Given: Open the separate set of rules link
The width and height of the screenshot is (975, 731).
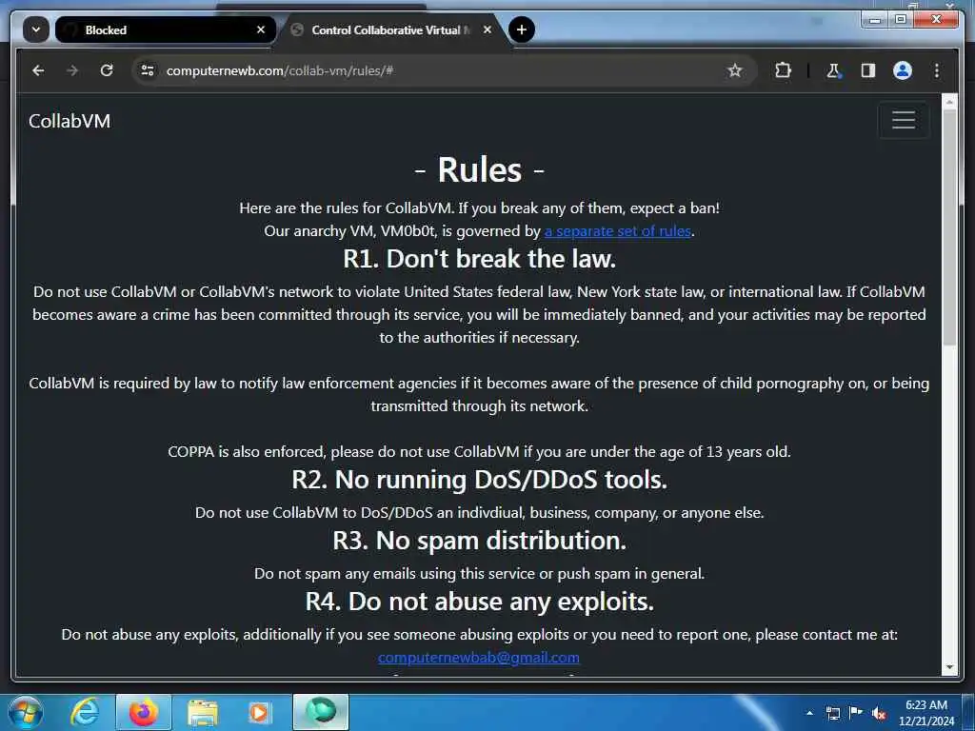Looking at the screenshot, I should click(618, 231).
